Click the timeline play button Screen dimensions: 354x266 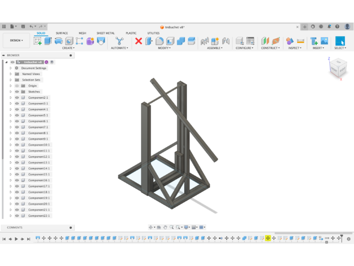[16, 239]
